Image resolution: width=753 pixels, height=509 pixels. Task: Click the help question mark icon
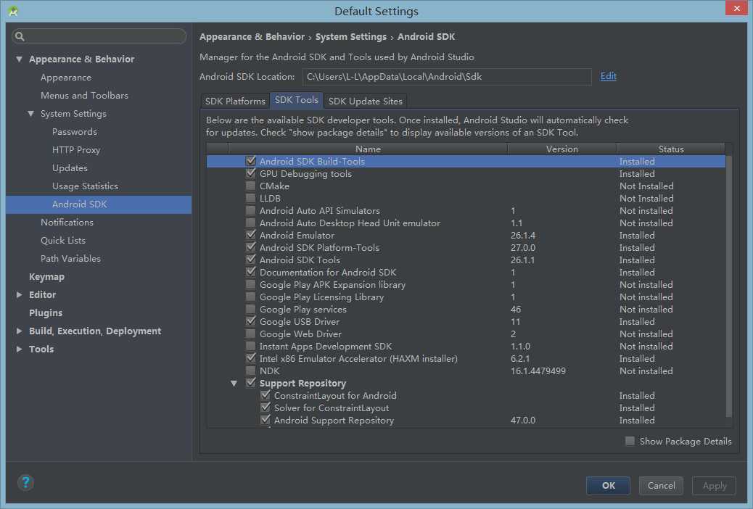pyautogui.click(x=25, y=483)
